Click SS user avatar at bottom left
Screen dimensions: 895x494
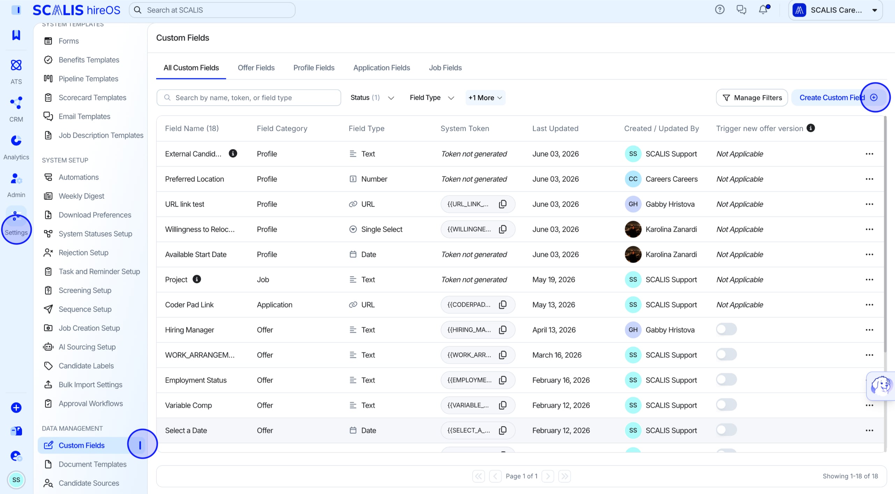(16, 480)
